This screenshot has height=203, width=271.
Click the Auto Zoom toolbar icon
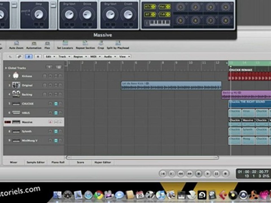pos(16,43)
